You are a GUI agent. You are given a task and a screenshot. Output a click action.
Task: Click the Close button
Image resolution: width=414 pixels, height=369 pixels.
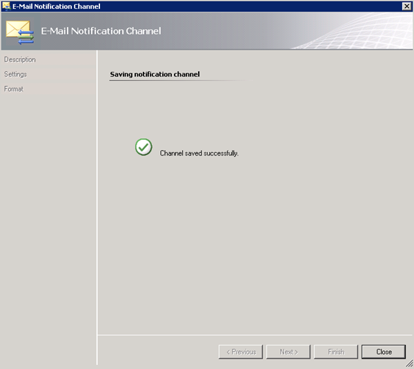(384, 352)
